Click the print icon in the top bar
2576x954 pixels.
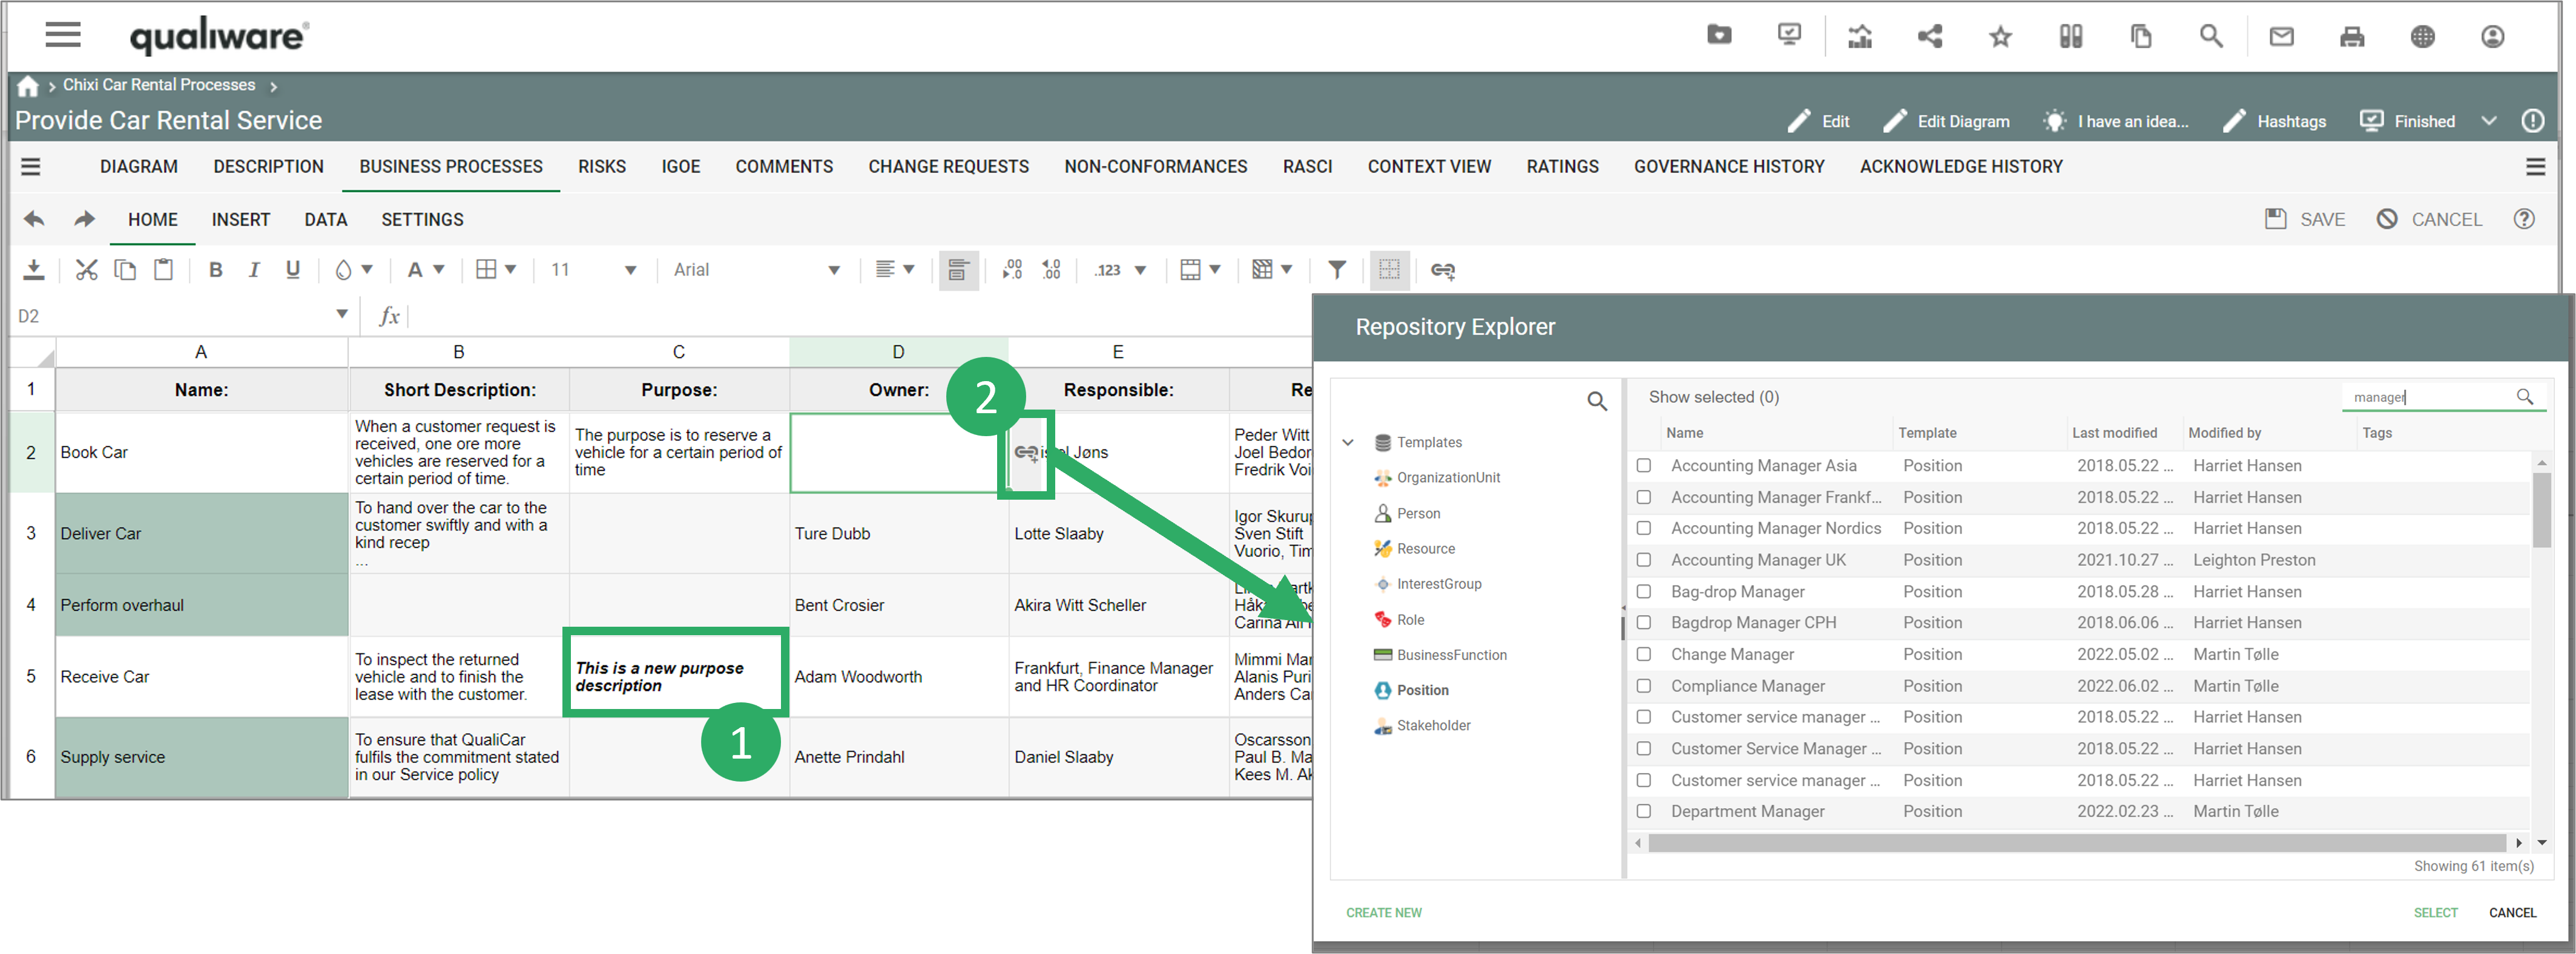[2352, 36]
